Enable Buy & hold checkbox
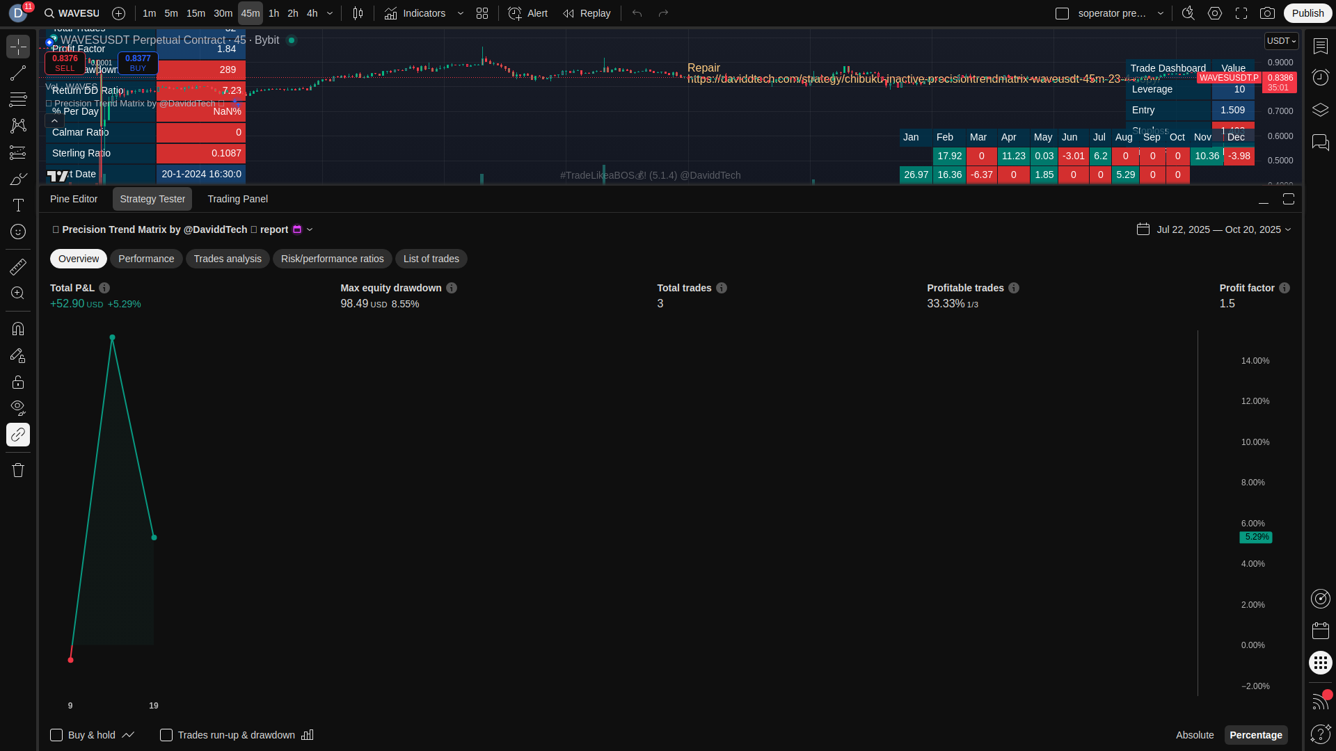Image resolution: width=1336 pixels, height=751 pixels. [56, 735]
